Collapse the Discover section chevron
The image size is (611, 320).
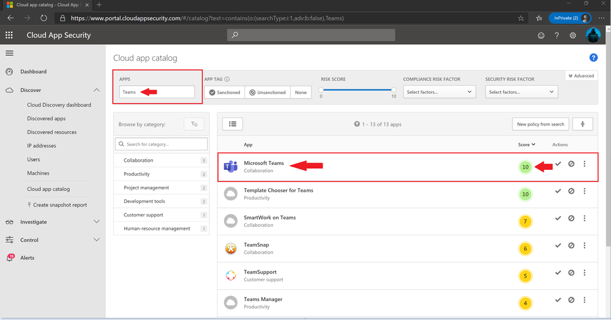[x=97, y=90]
